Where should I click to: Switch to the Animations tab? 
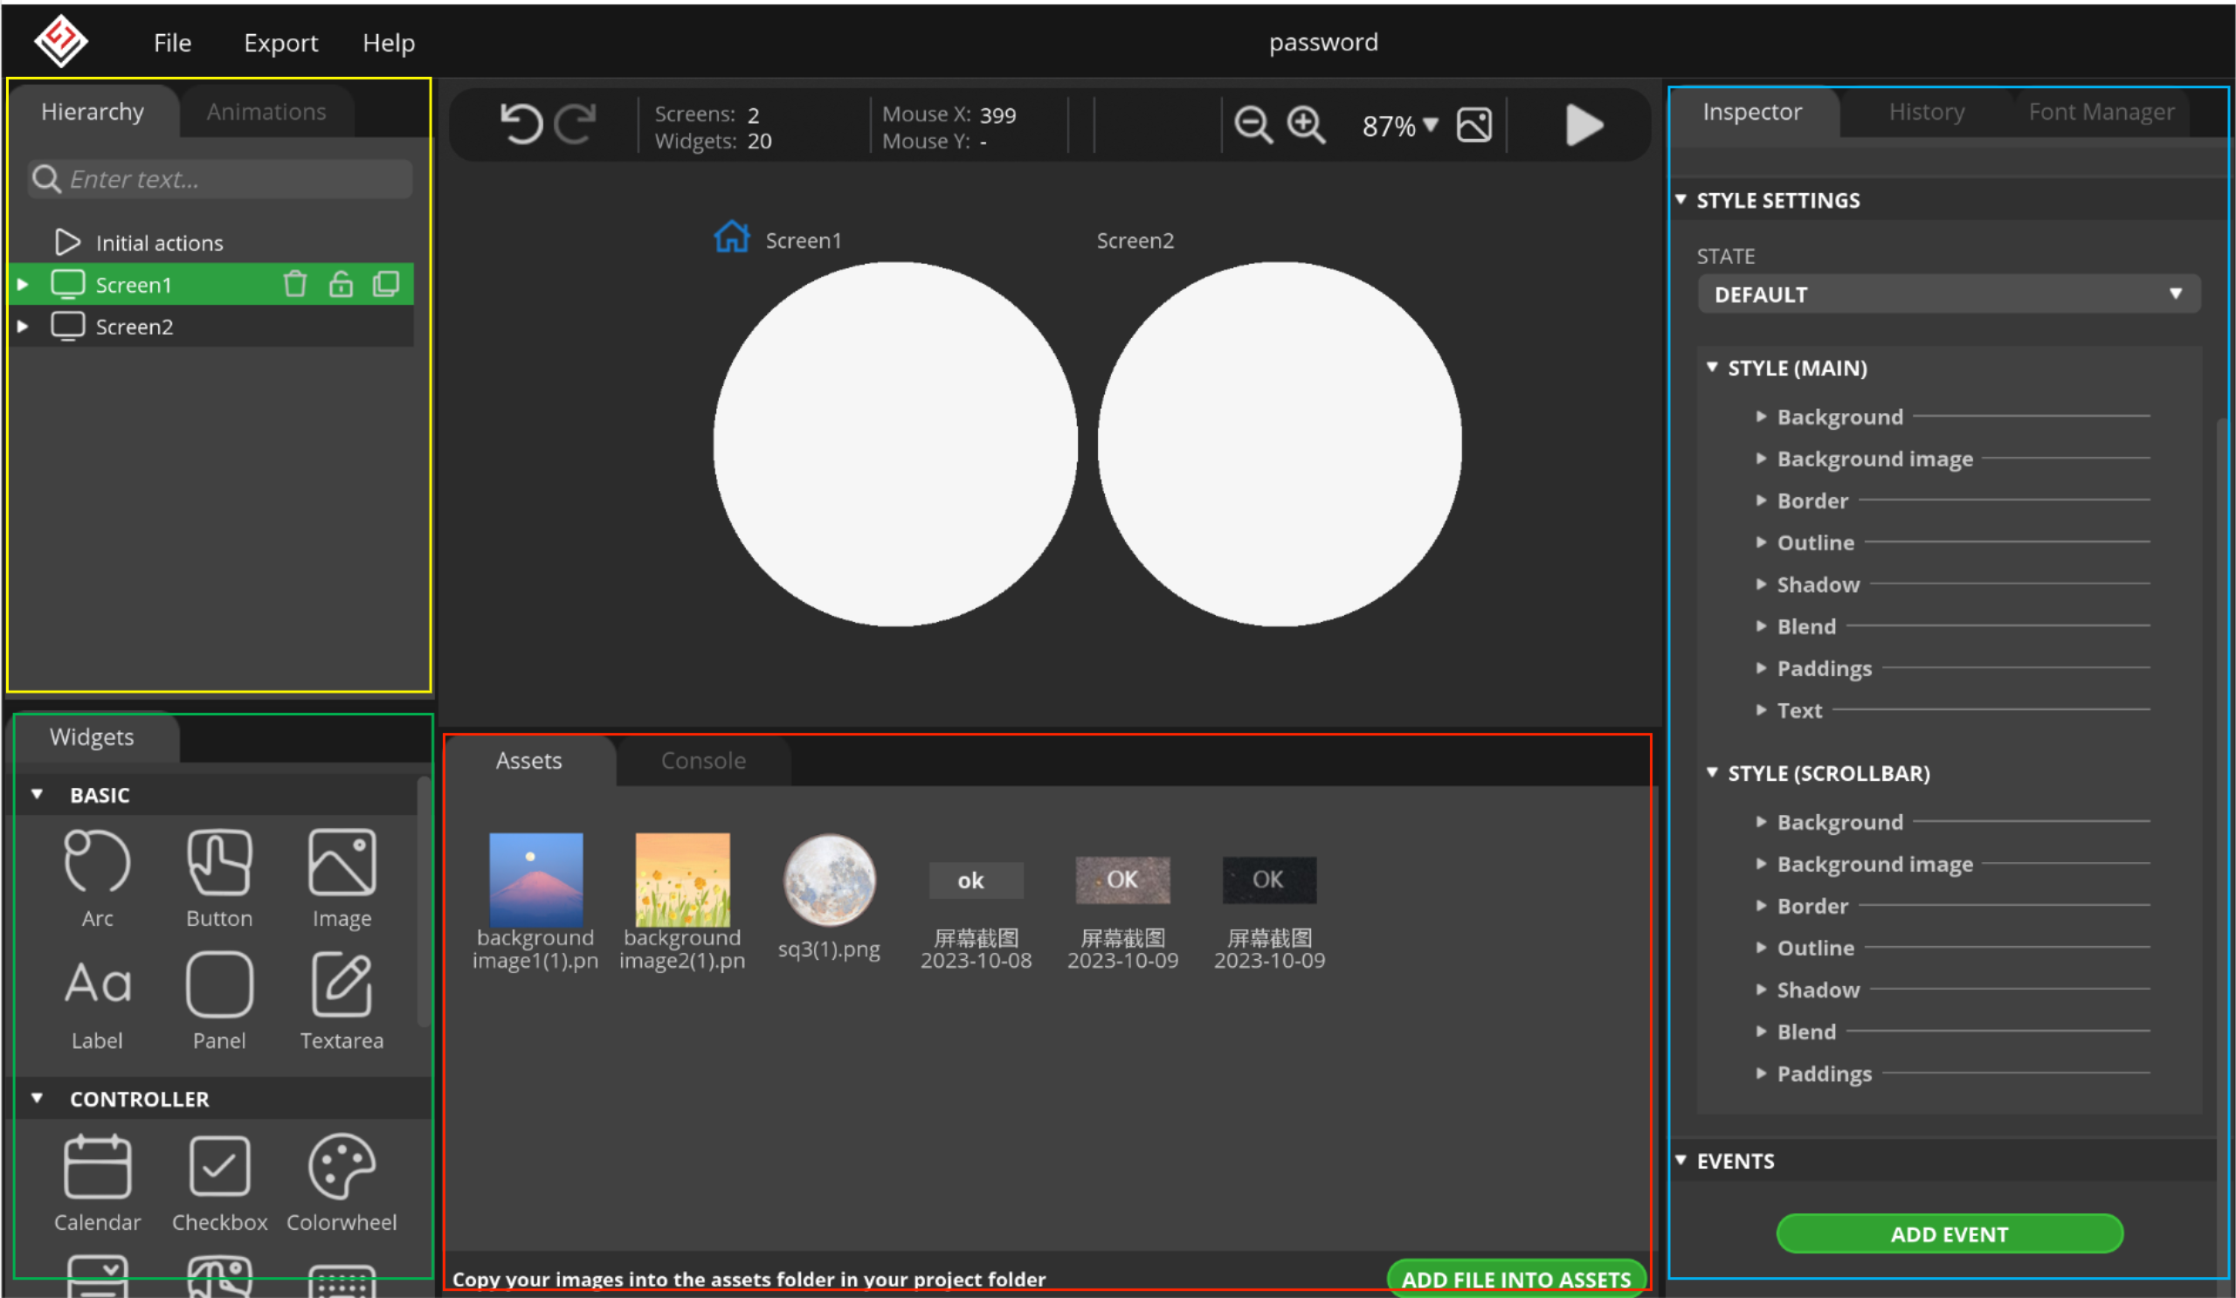266,112
